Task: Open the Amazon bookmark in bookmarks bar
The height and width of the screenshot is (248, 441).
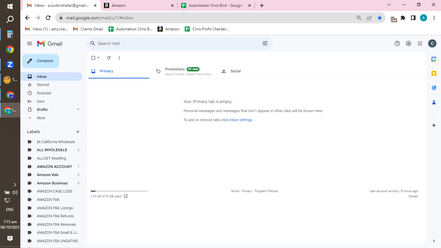Action: pyautogui.click(x=169, y=29)
